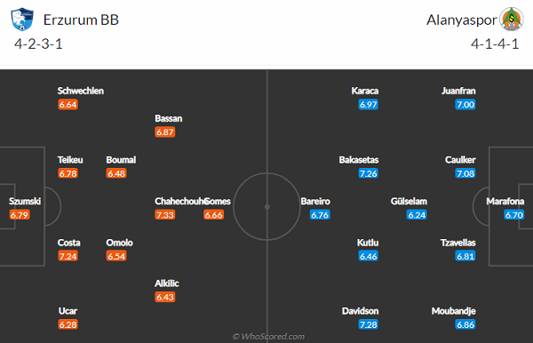Select Bakasetas' 7.26 rating badge
The image size is (533, 343).
[x=368, y=173]
